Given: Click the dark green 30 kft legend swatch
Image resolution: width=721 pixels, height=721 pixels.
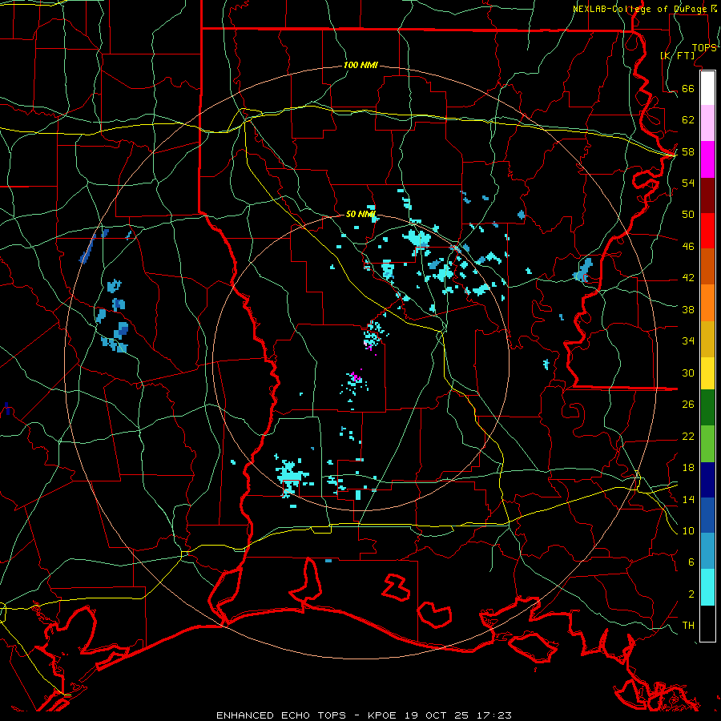Looking at the screenshot, I should click(x=707, y=408).
